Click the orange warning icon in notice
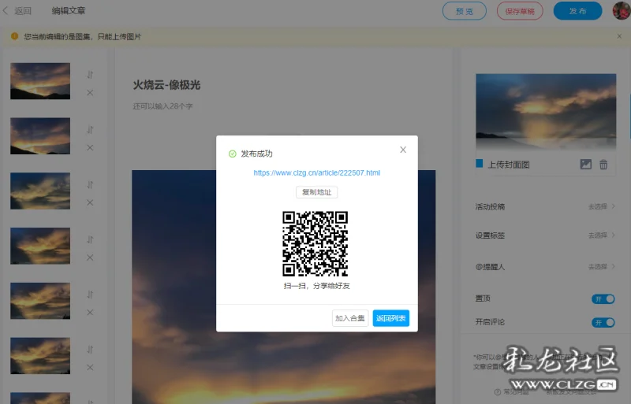 click(14, 36)
